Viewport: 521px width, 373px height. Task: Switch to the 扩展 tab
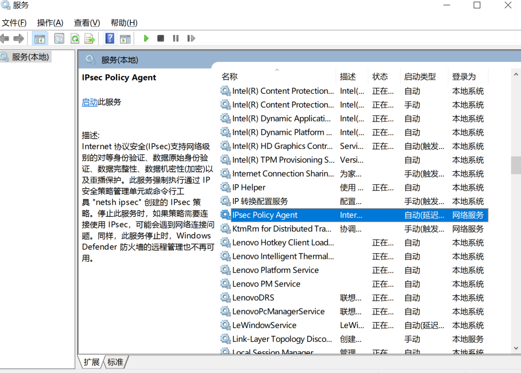pyautogui.click(x=92, y=362)
